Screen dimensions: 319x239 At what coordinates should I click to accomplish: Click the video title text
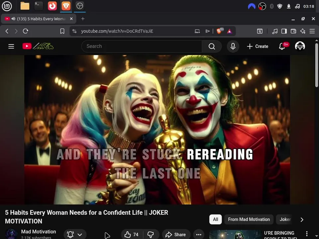coord(86,217)
